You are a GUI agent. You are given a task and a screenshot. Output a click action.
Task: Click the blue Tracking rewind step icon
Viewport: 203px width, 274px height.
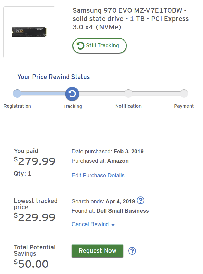click(72, 94)
